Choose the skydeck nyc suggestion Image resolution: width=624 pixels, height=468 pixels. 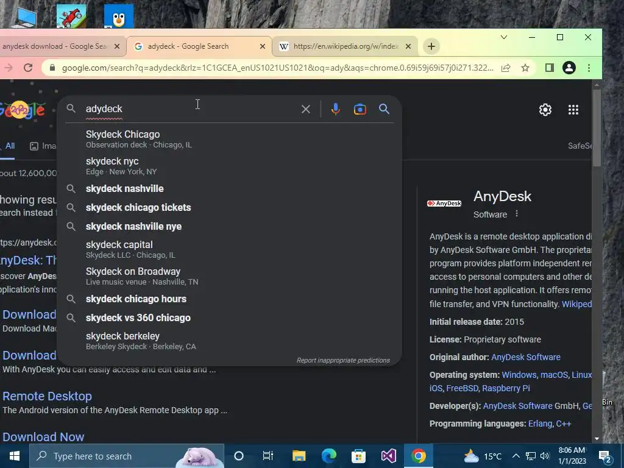tap(229, 166)
